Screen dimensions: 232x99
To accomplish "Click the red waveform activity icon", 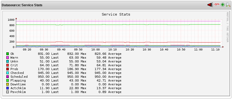I will coord(217,5).
